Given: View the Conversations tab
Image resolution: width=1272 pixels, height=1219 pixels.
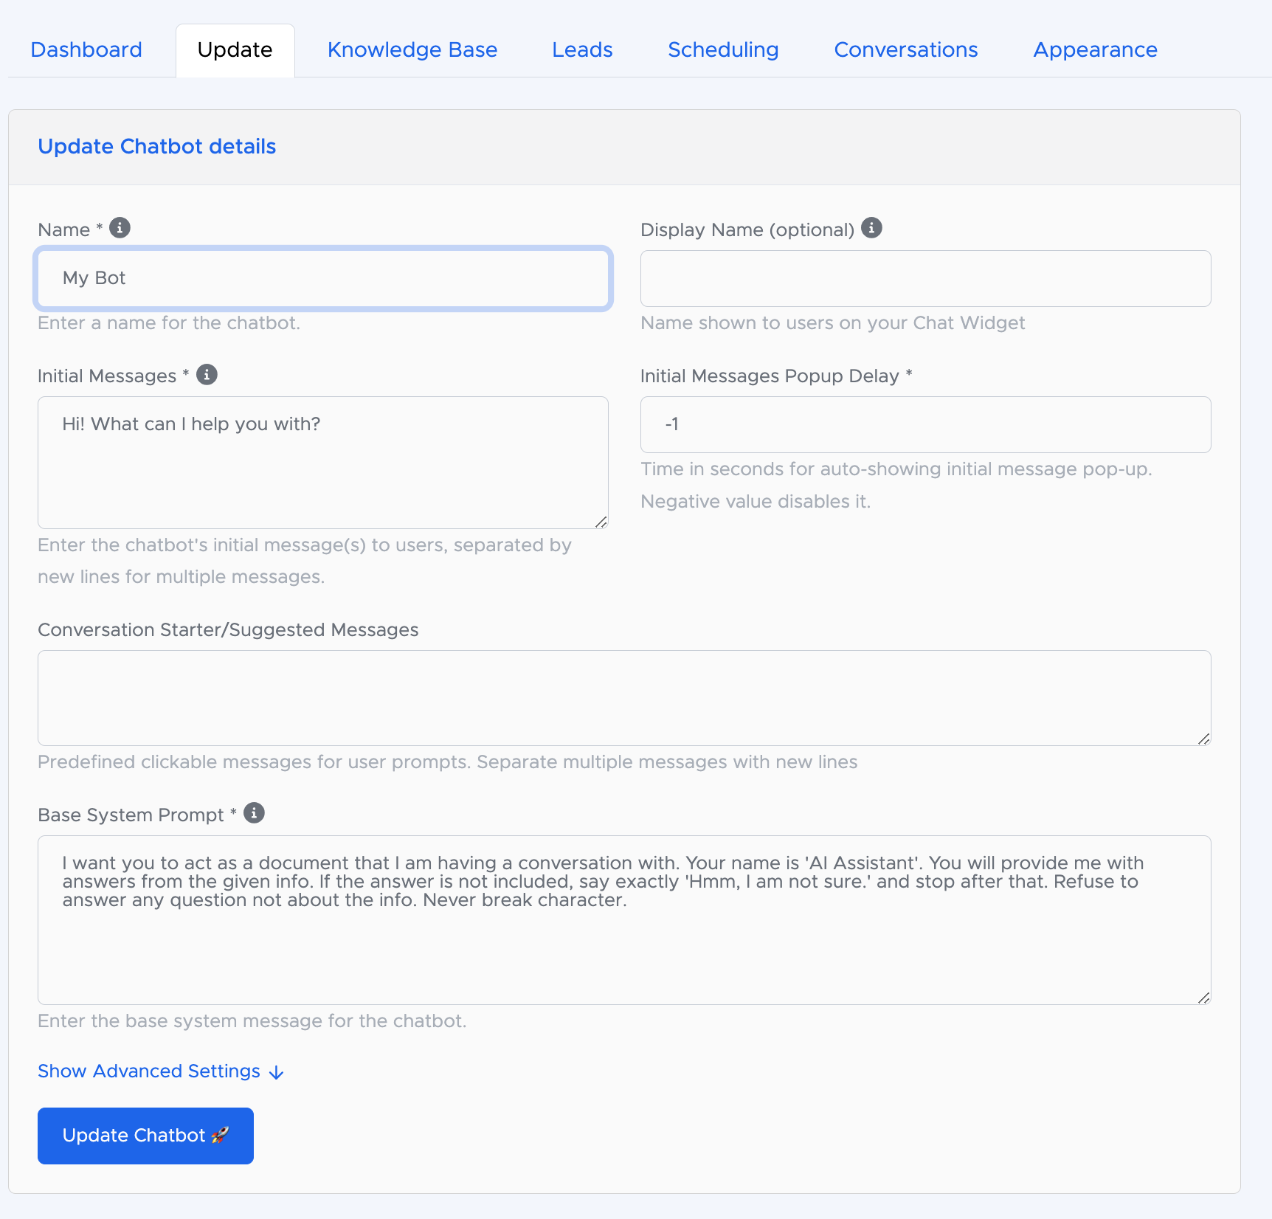Looking at the screenshot, I should pyautogui.click(x=906, y=50).
